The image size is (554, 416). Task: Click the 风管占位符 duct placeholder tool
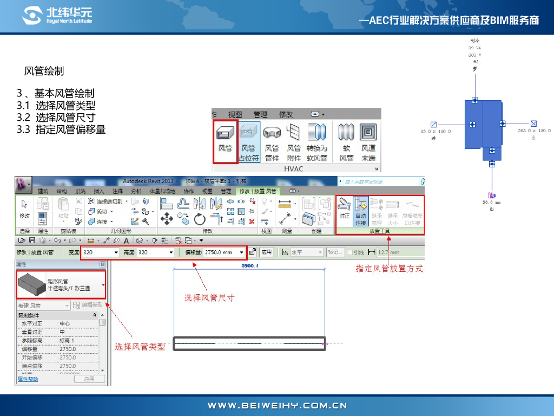tap(248, 142)
